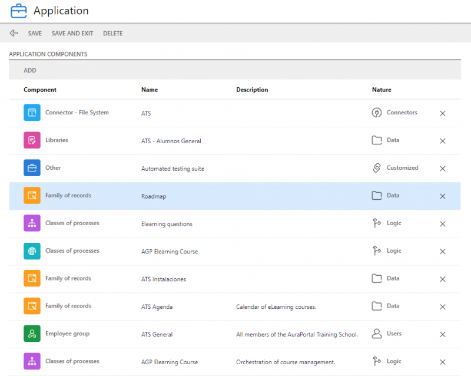Click the Data folder icon in the Roadmap row
The width and height of the screenshot is (471, 376).
coord(377,196)
